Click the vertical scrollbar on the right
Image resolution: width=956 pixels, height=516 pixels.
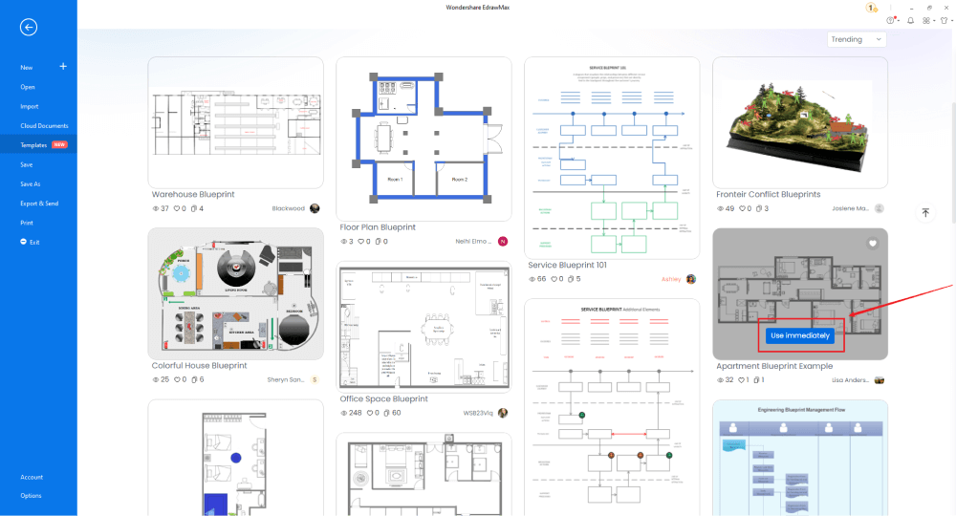953,161
